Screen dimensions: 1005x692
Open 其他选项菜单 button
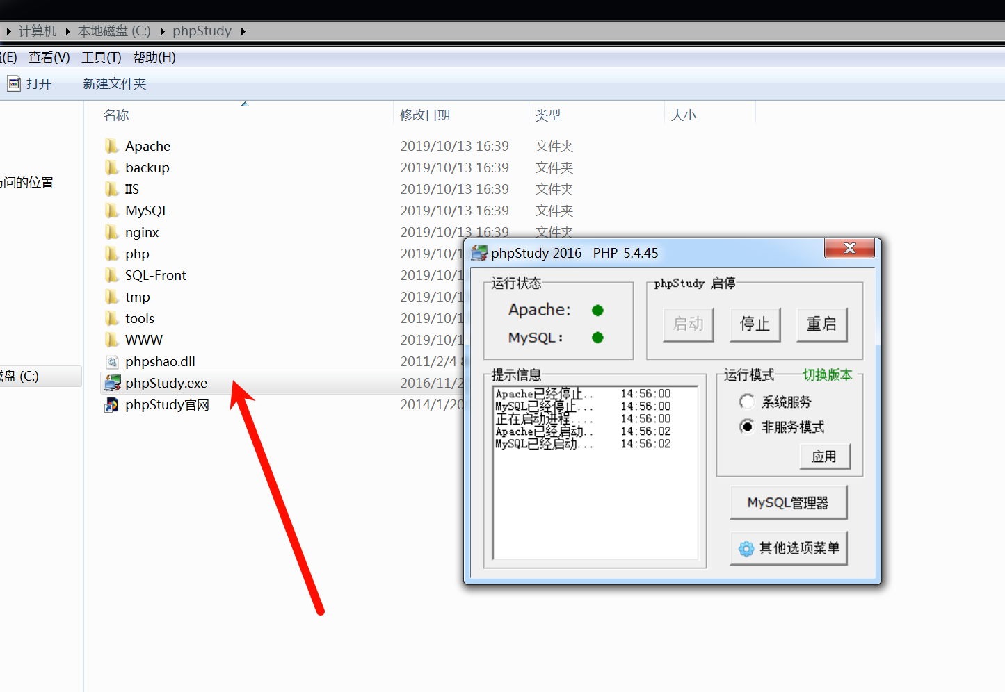pos(789,548)
